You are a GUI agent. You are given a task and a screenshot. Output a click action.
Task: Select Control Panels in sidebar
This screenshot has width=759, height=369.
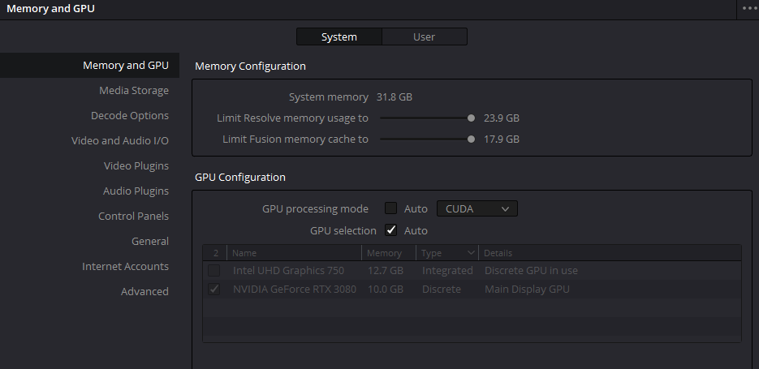point(133,217)
